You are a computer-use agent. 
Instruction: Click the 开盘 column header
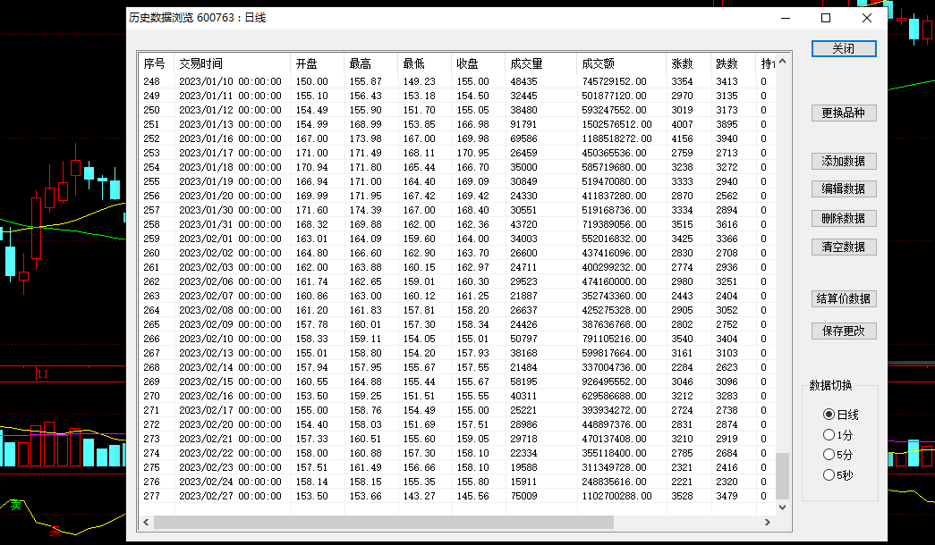click(x=318, y=63)
